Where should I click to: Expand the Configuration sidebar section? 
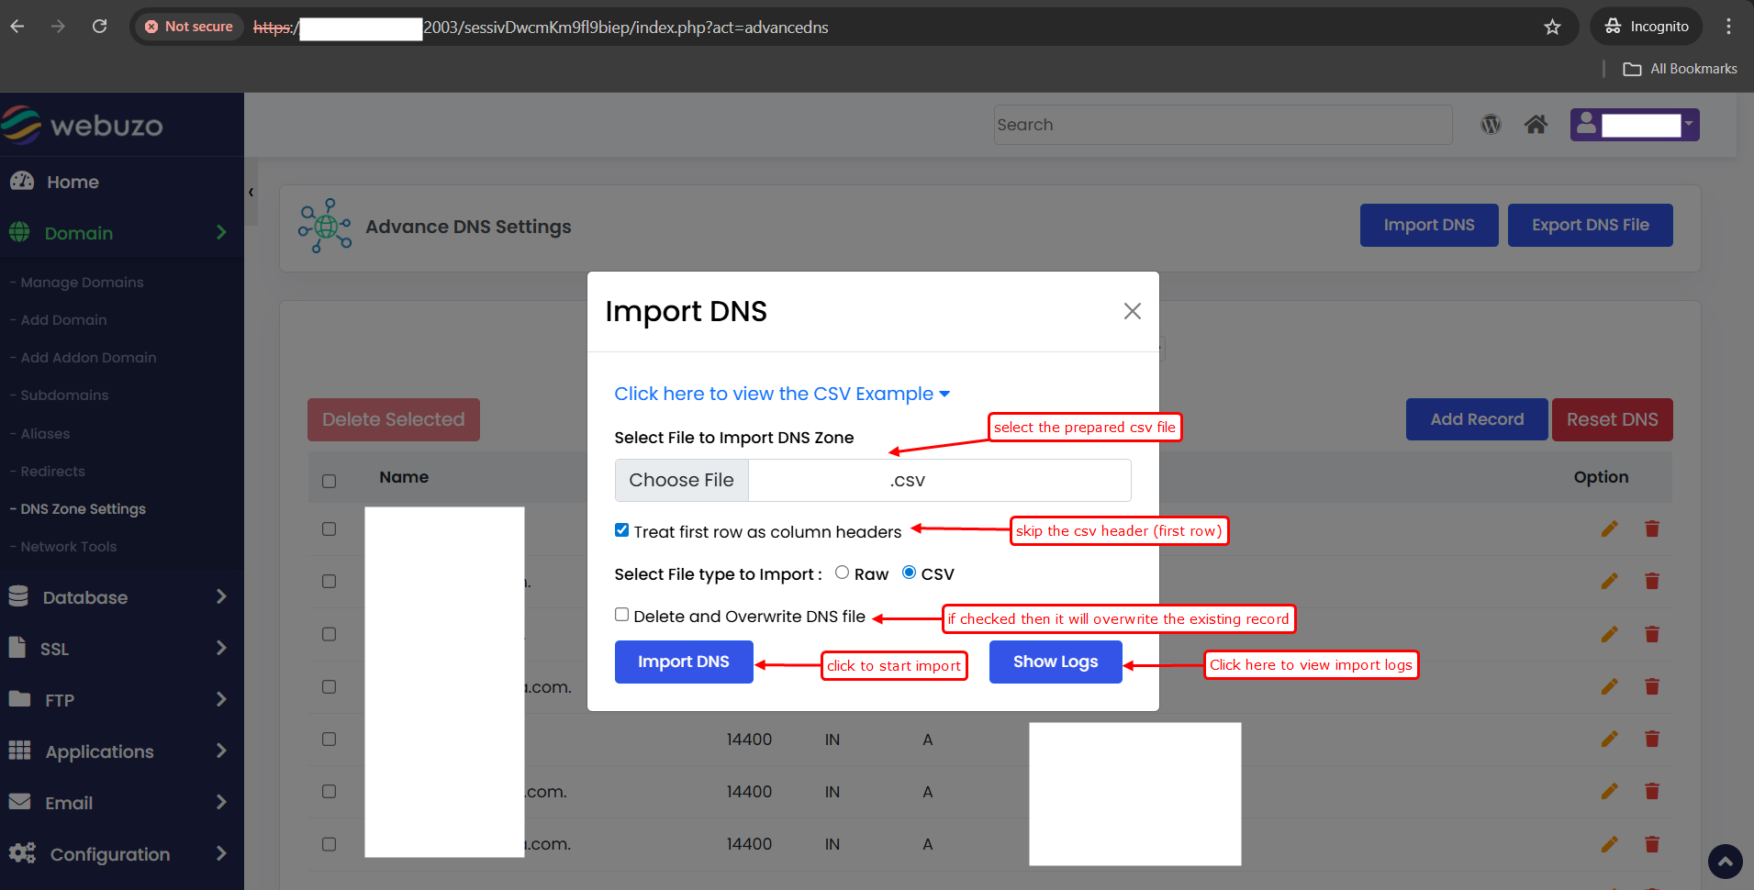(122, 854)
